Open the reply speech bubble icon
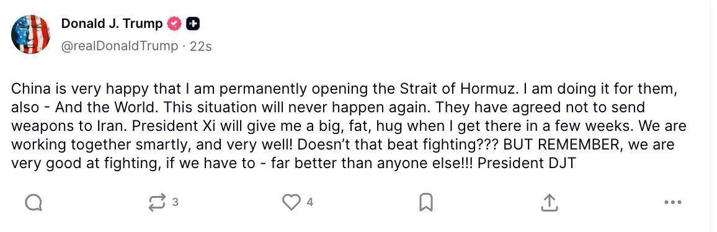This screenshot has height=232, width=717. pos(33,202)
